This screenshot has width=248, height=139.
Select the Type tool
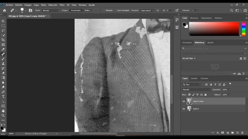(x=3, y=97)
